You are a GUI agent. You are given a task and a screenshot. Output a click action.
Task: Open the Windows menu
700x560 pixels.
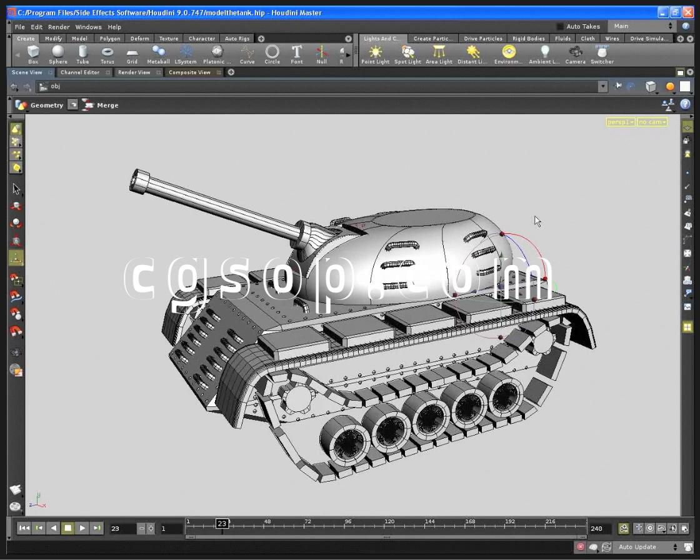[x=88, y=27]
